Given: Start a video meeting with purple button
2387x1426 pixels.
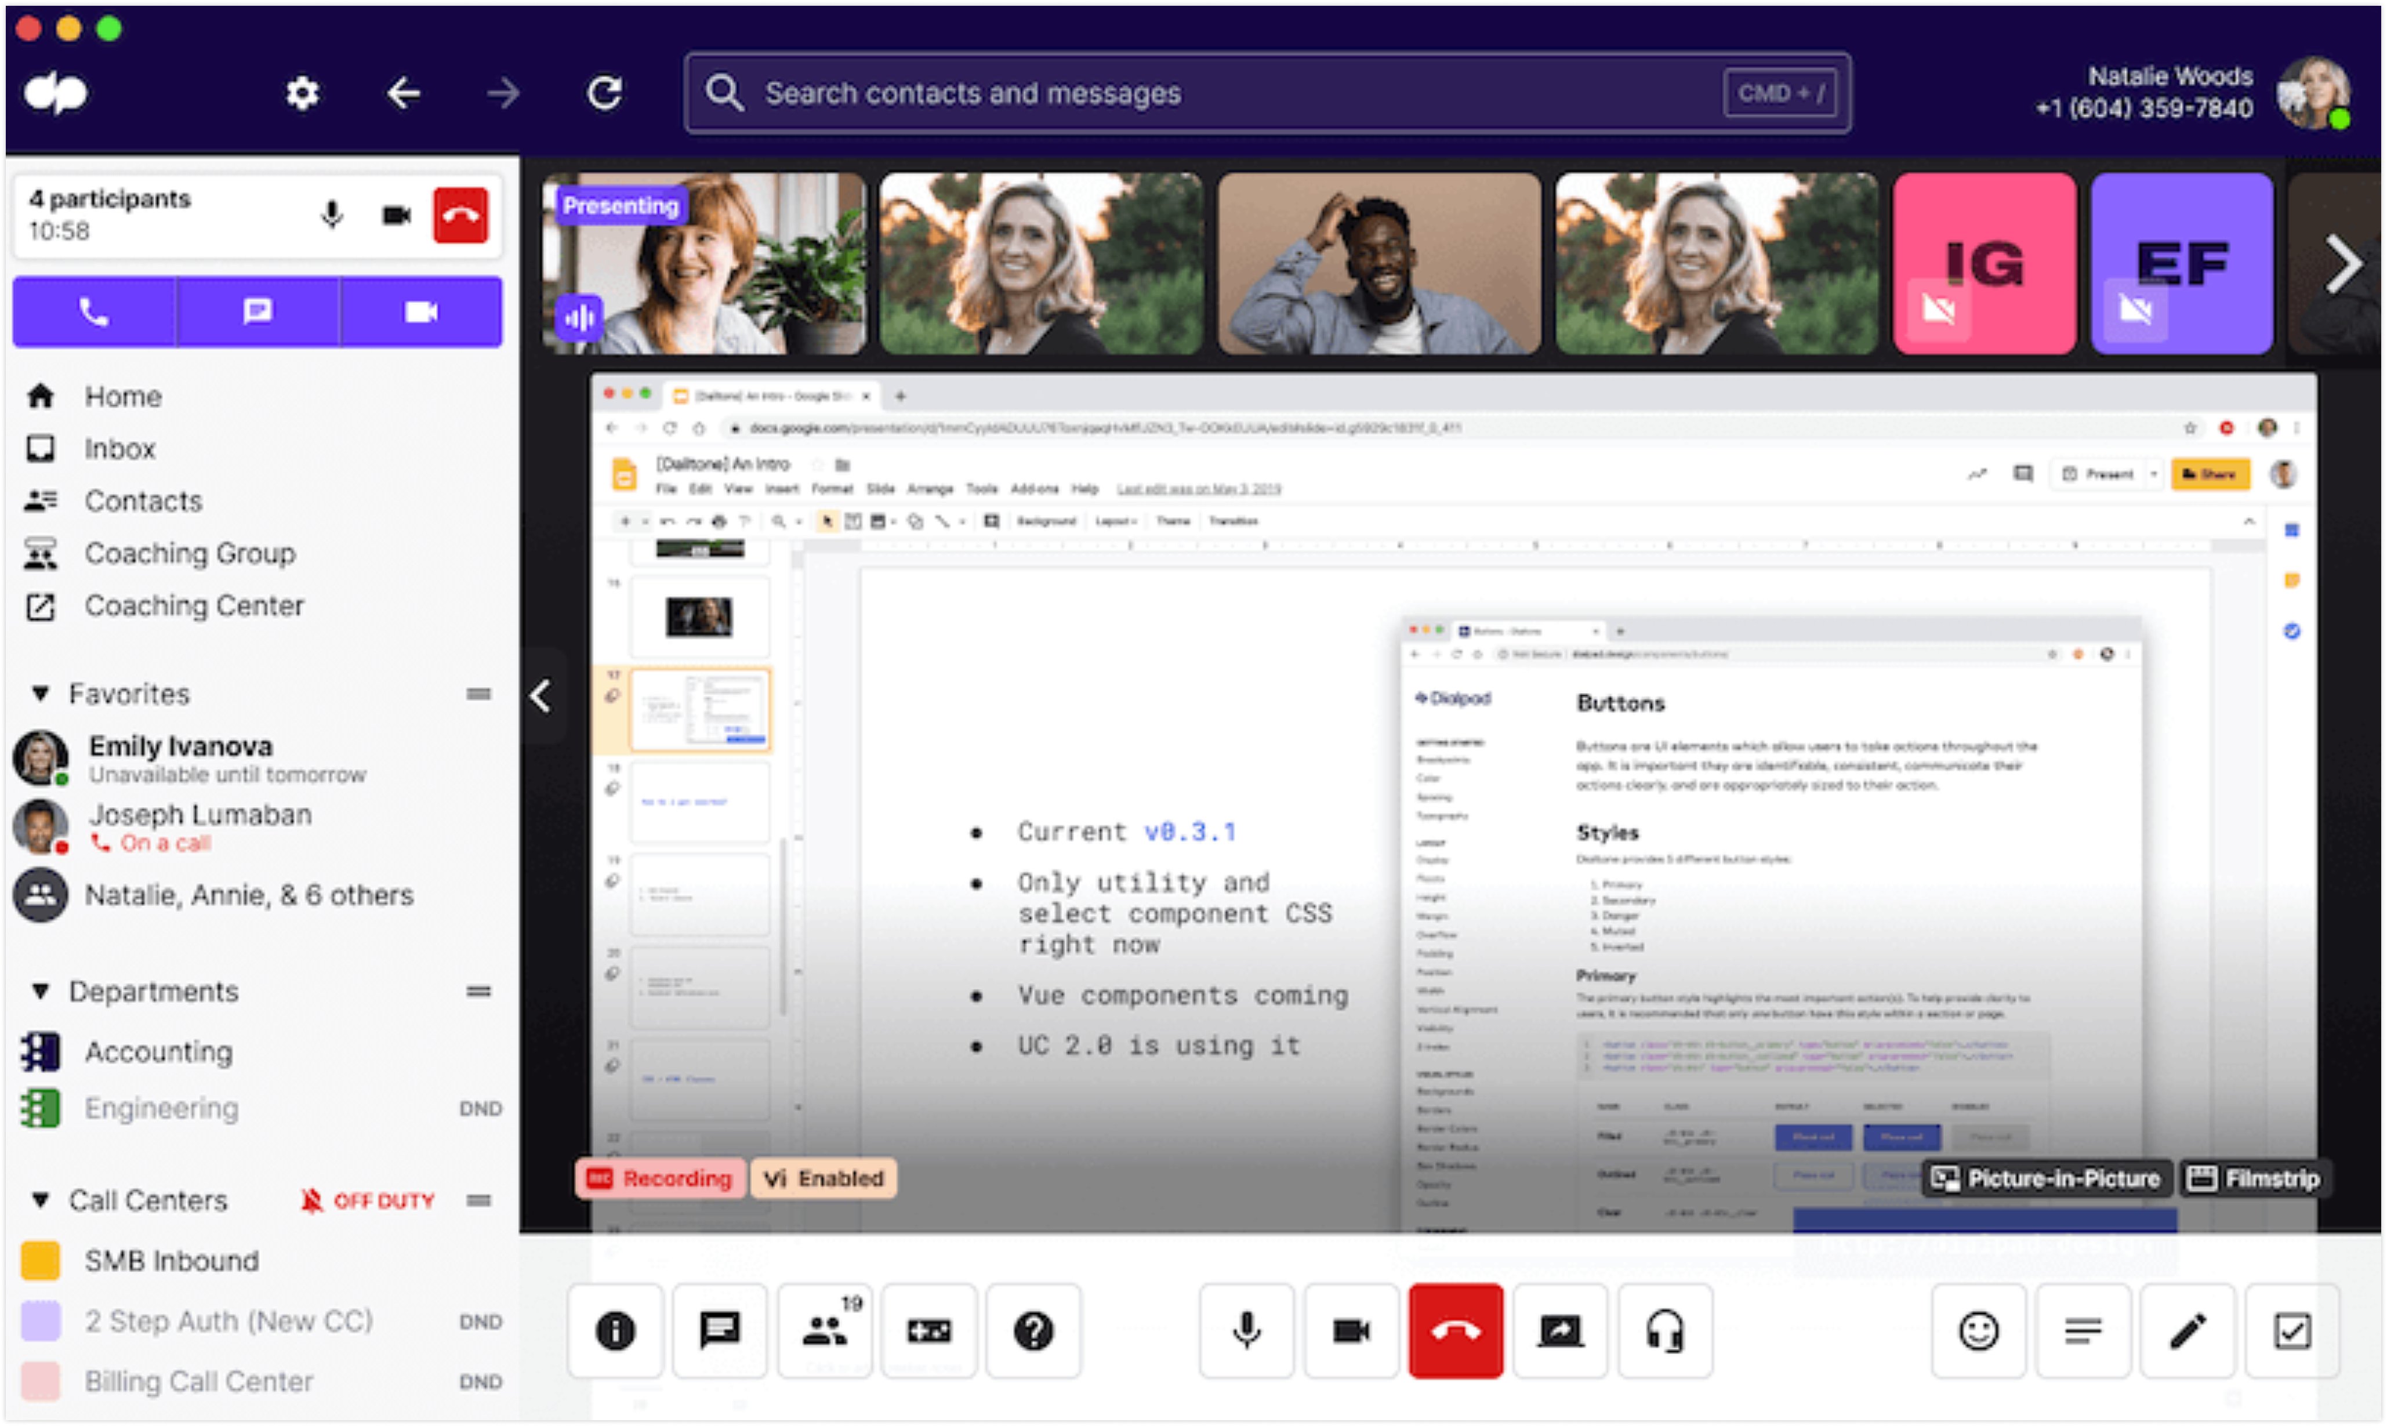Looking at the screenshot, I should click(x=421, y=311).
